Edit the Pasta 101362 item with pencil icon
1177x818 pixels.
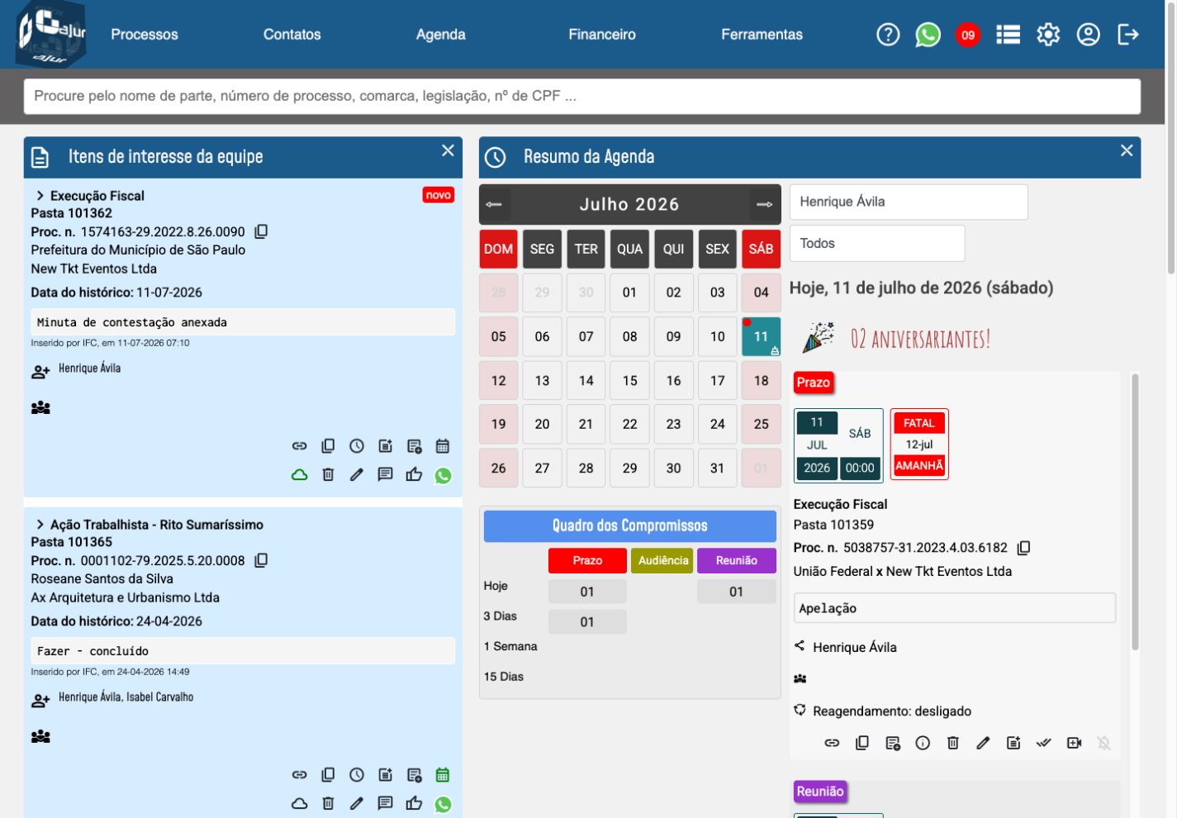(357, 475)
